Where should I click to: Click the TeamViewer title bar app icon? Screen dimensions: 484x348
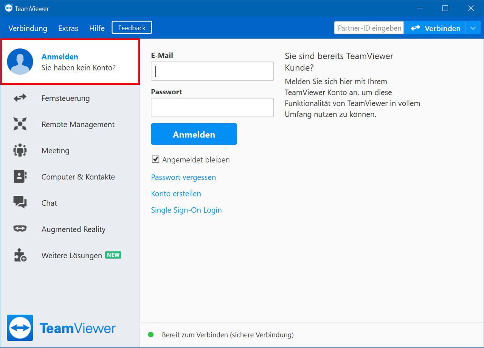tap(9, 8)
